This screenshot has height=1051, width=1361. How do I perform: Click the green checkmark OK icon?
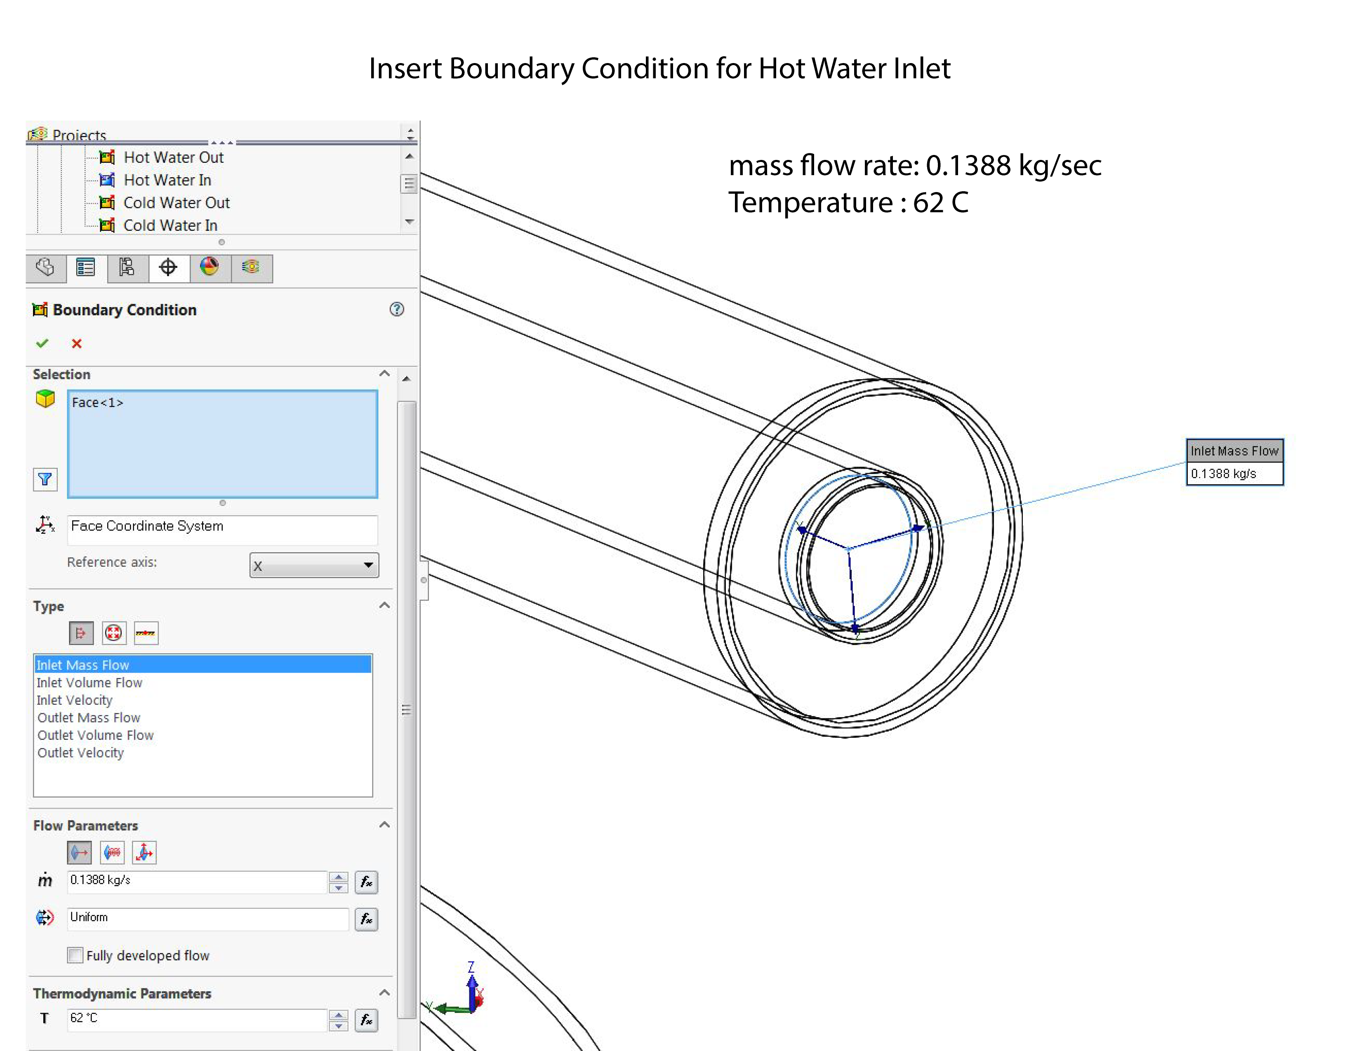[x=42, y=343]
